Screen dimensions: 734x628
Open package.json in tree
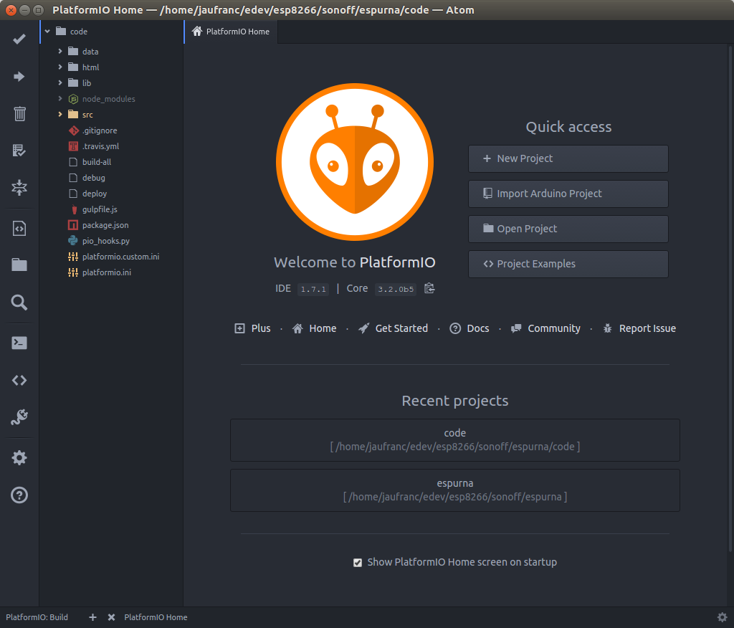click(x=105, y=225)
